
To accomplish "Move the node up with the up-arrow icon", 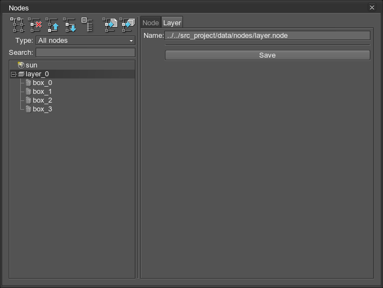I will (53, 25).
